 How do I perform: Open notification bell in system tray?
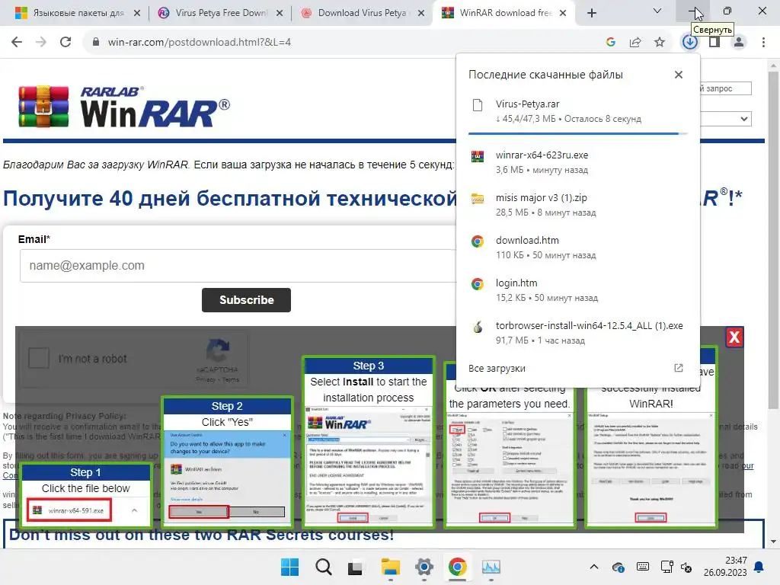pos(759,567)
